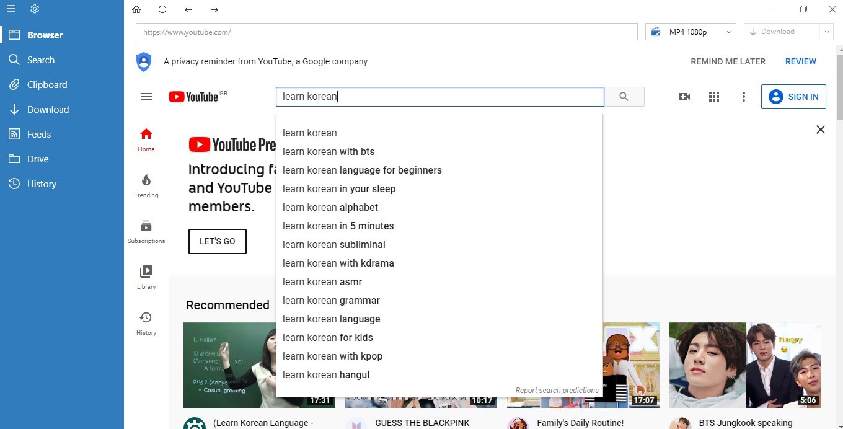This screenshot has height=429, width=843.
Task: Click the SIGN IN button
Action: [793, 97]
